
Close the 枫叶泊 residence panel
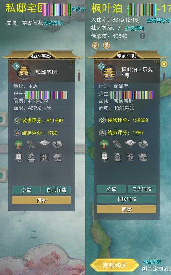[164, 64]
